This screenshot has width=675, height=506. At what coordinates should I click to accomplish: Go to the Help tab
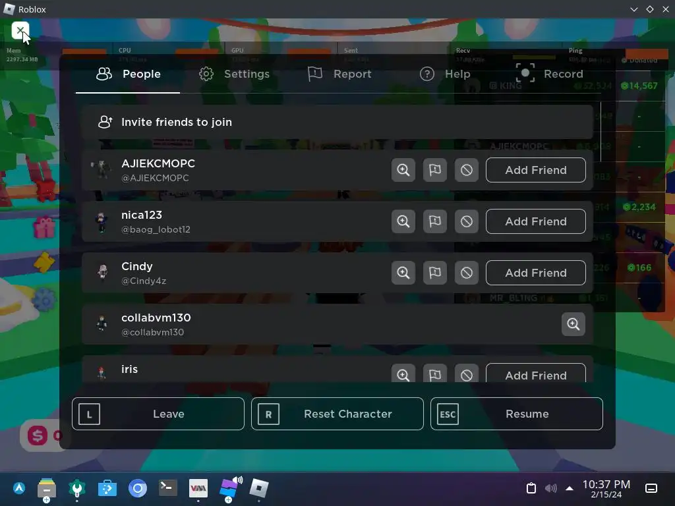point(445,74)
